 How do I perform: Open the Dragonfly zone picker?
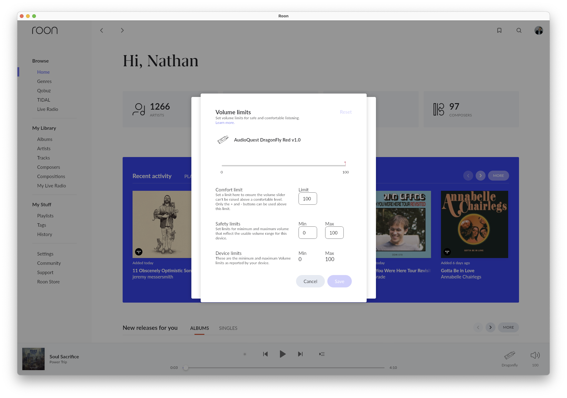(510, 358)
